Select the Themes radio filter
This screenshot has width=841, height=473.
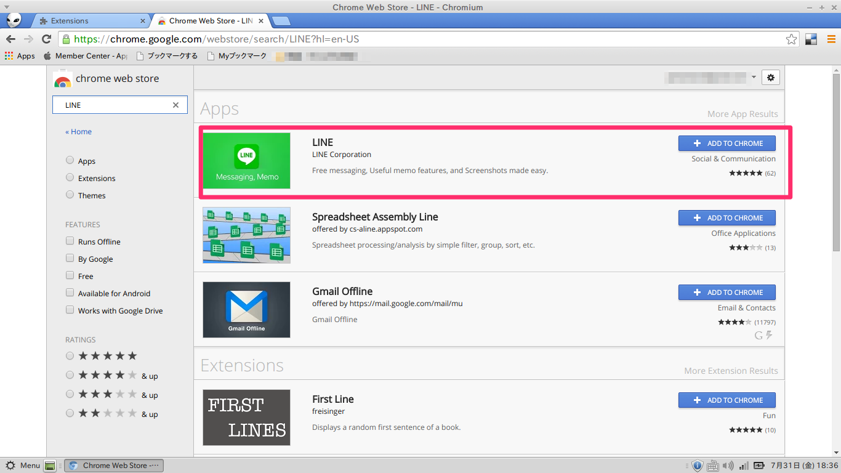70,195
